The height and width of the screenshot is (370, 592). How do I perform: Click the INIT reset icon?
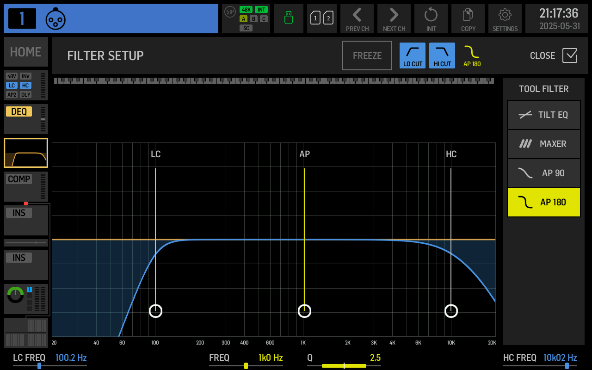click(x=431, y=18)
